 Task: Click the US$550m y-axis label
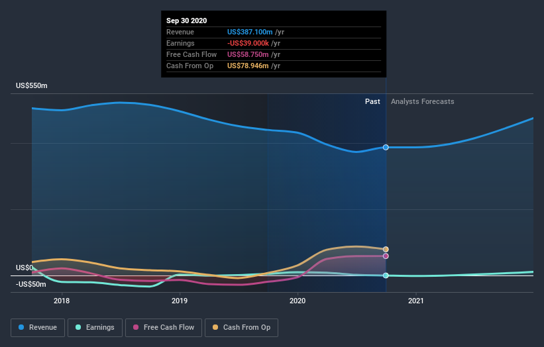(32, 85)
